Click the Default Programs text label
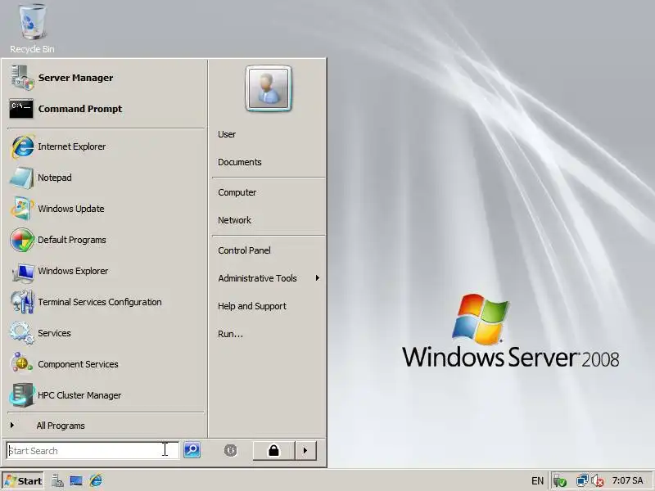This screenshot has width=655, height=491. (72, 240)
